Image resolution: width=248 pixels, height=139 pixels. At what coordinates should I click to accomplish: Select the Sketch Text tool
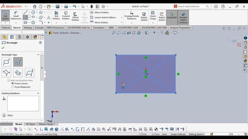pyautogui.click(x=48, y=17)
